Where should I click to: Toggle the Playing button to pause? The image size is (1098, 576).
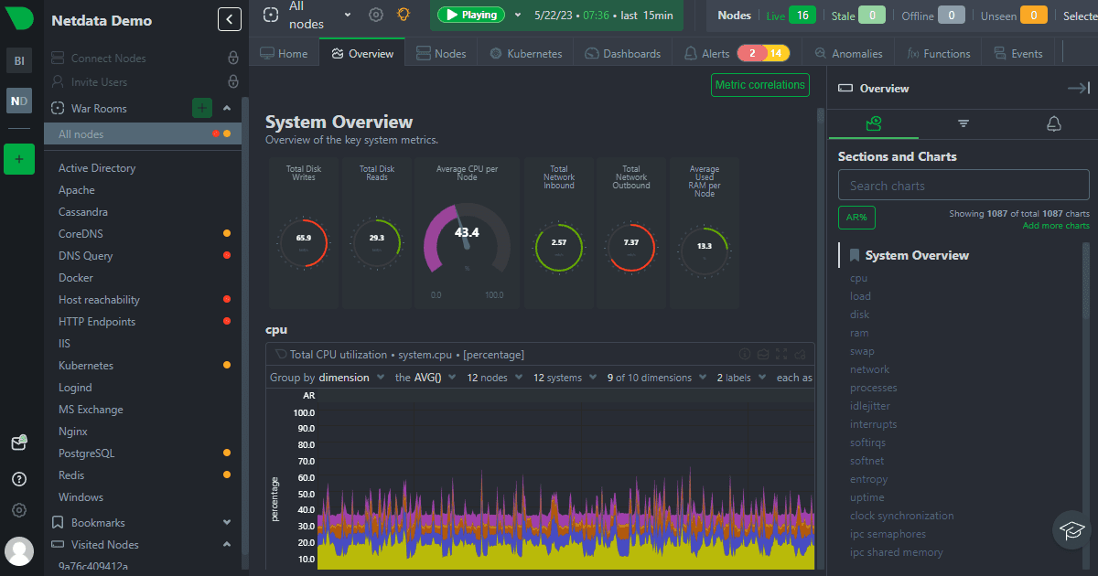click(x=471, y=15)
